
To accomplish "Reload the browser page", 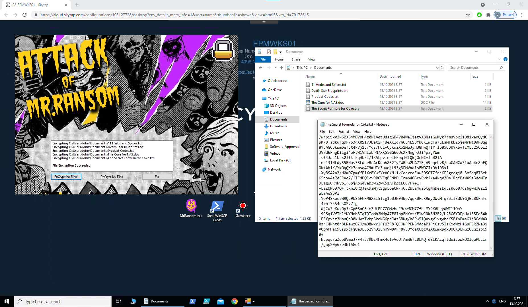I will coord(24,15).
